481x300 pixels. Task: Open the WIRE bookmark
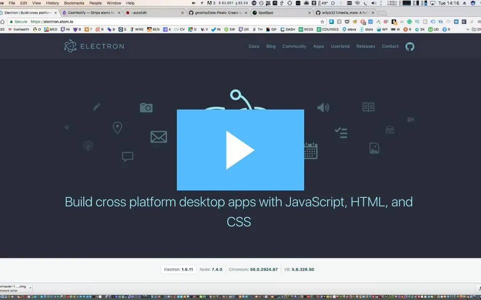click(x=137, y=29)
